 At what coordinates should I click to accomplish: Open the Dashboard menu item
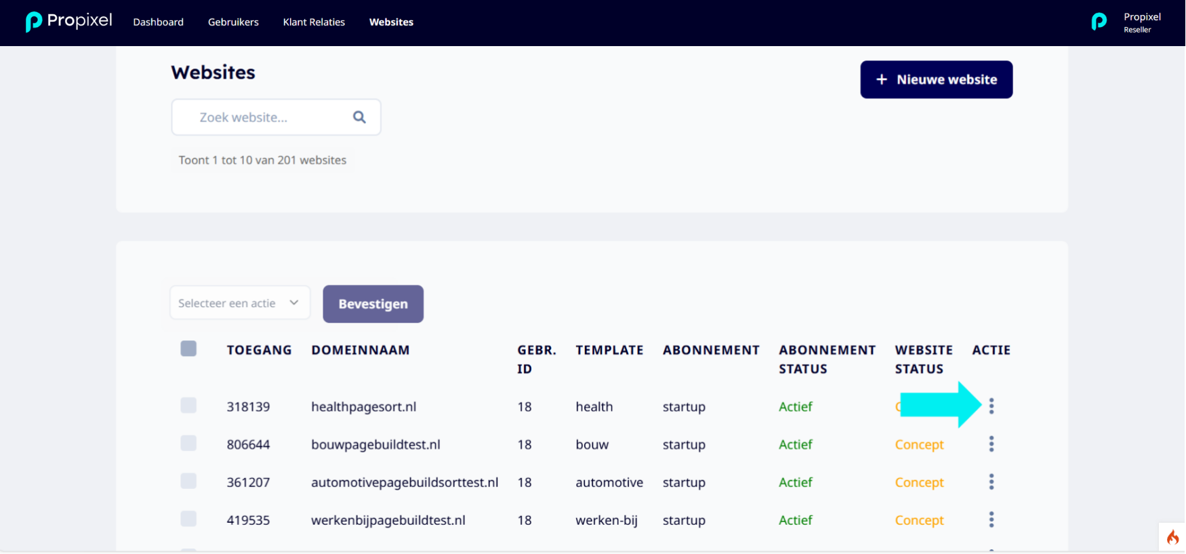coord(158,22)
